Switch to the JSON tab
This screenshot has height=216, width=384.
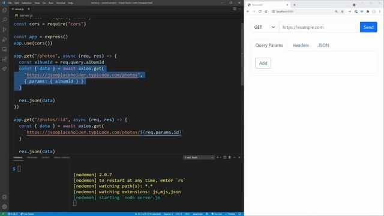coord(323,46)
